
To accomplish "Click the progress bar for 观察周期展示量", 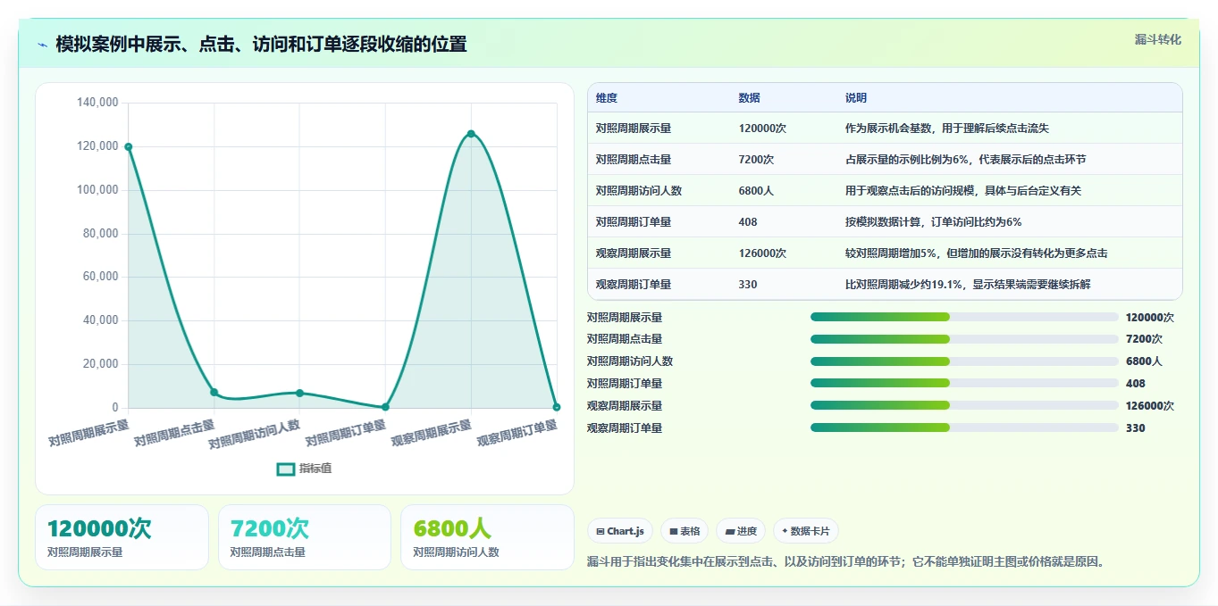I will 964,406.
